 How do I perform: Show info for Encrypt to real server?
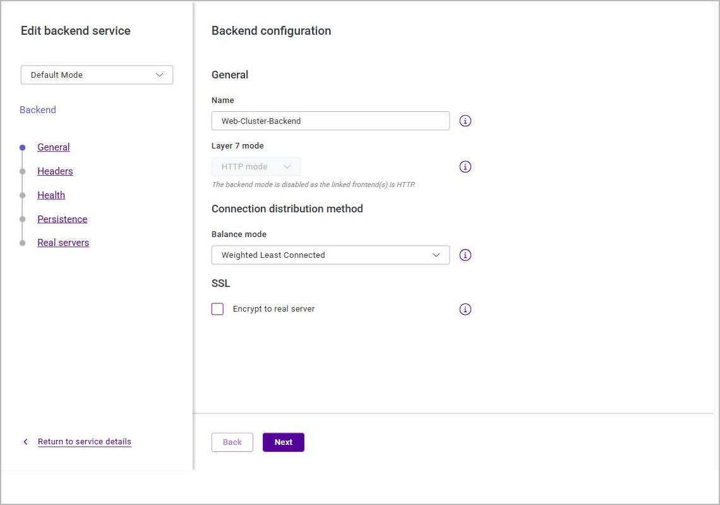(465, 309)
